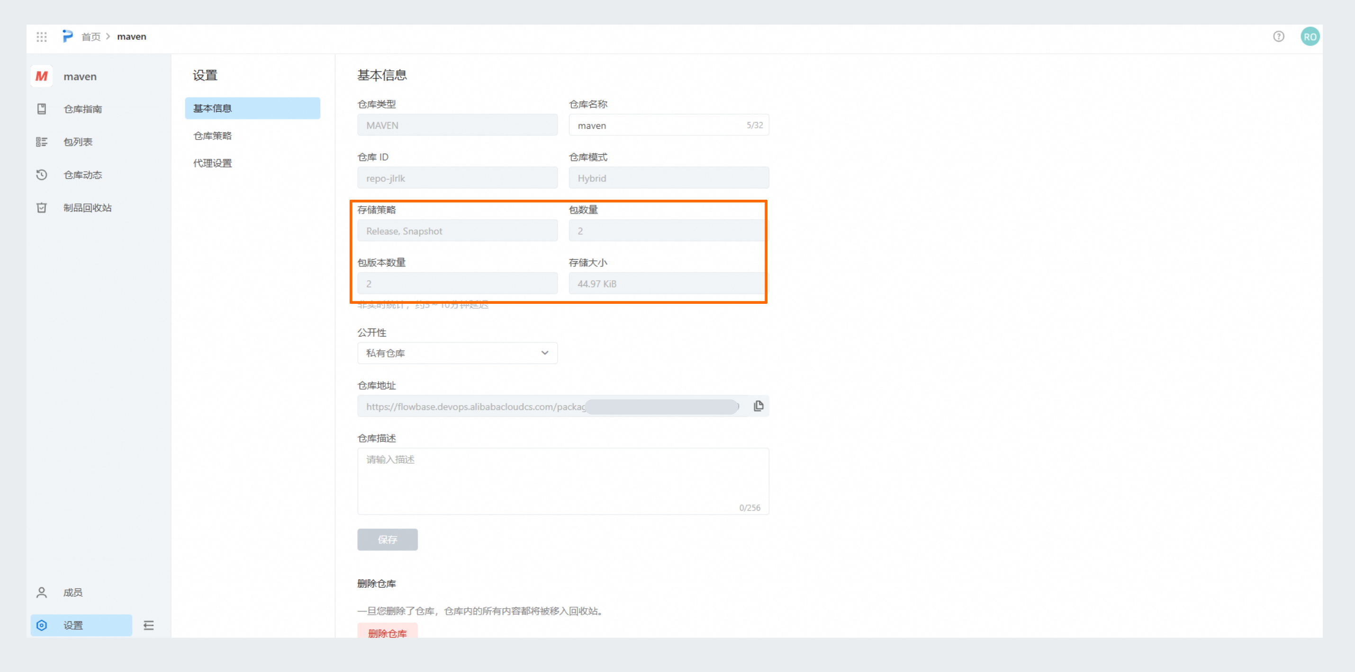Copy the repository address icon
The width and height of the screenshot is (1355, 672).
pyautogui.click(x=758, y=406)
